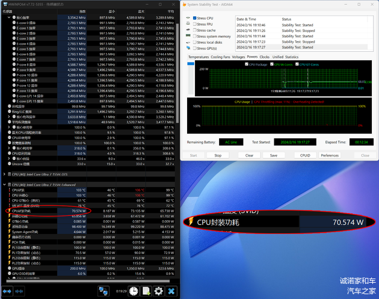The height and width of the screenshot is (299, 379).
Task: Collapse the core frequency tree group
Action: 10,17
